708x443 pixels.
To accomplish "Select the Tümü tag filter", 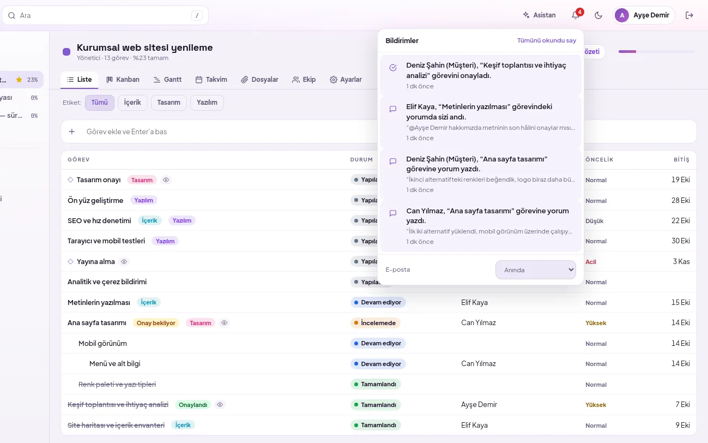I will [x=100, y=103].
